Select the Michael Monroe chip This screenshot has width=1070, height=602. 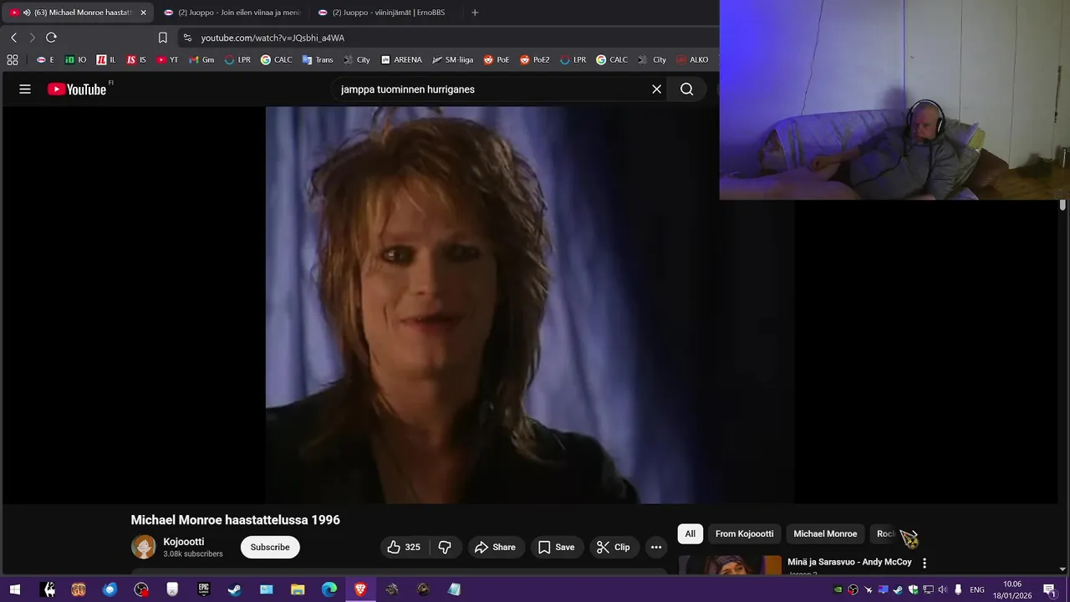click(x=825, y=533)
